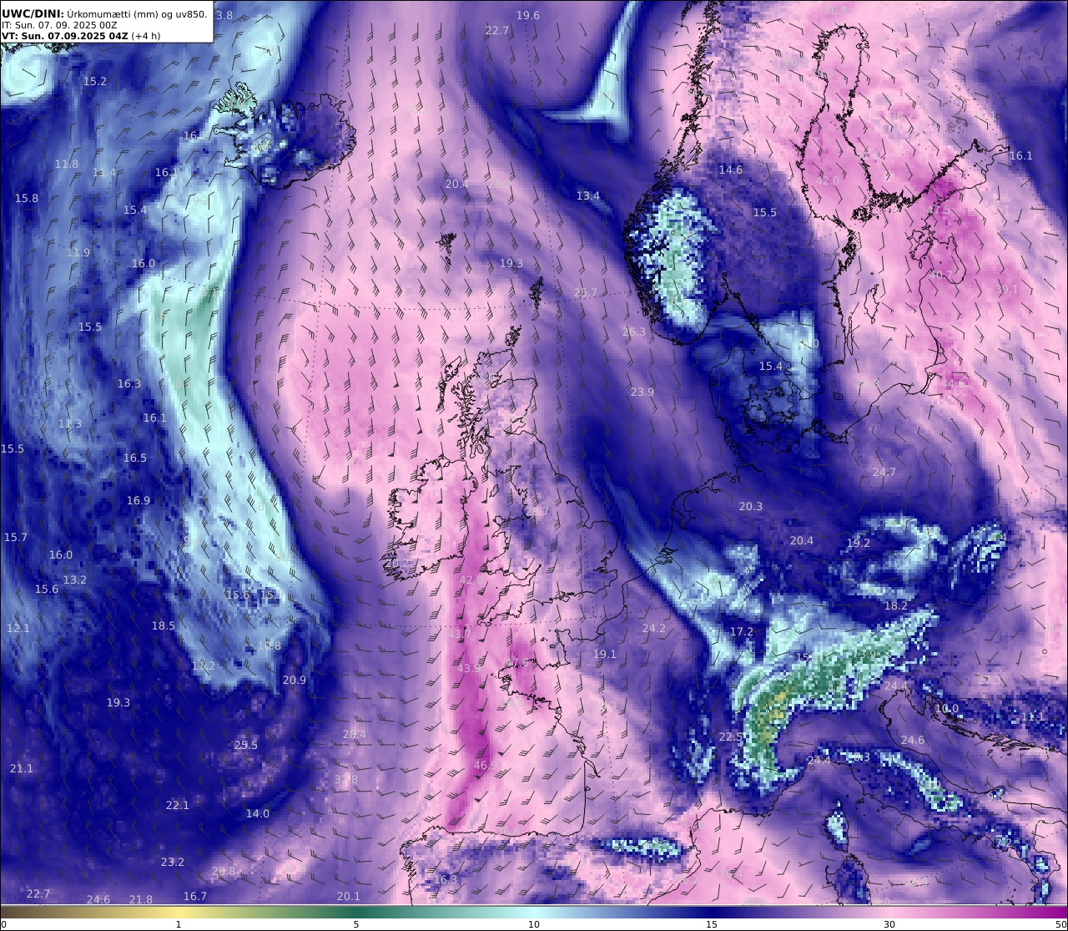Screen dimensions: 1068x931
Task: Click the 26.3 value label
Action: (634, 332)
